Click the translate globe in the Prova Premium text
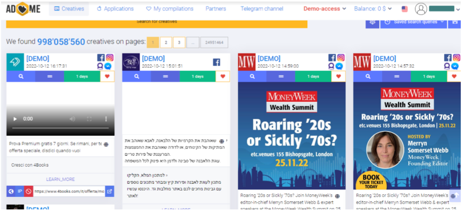Image resolution: width=463 pixels, height=213 pixels. [106, 144]
